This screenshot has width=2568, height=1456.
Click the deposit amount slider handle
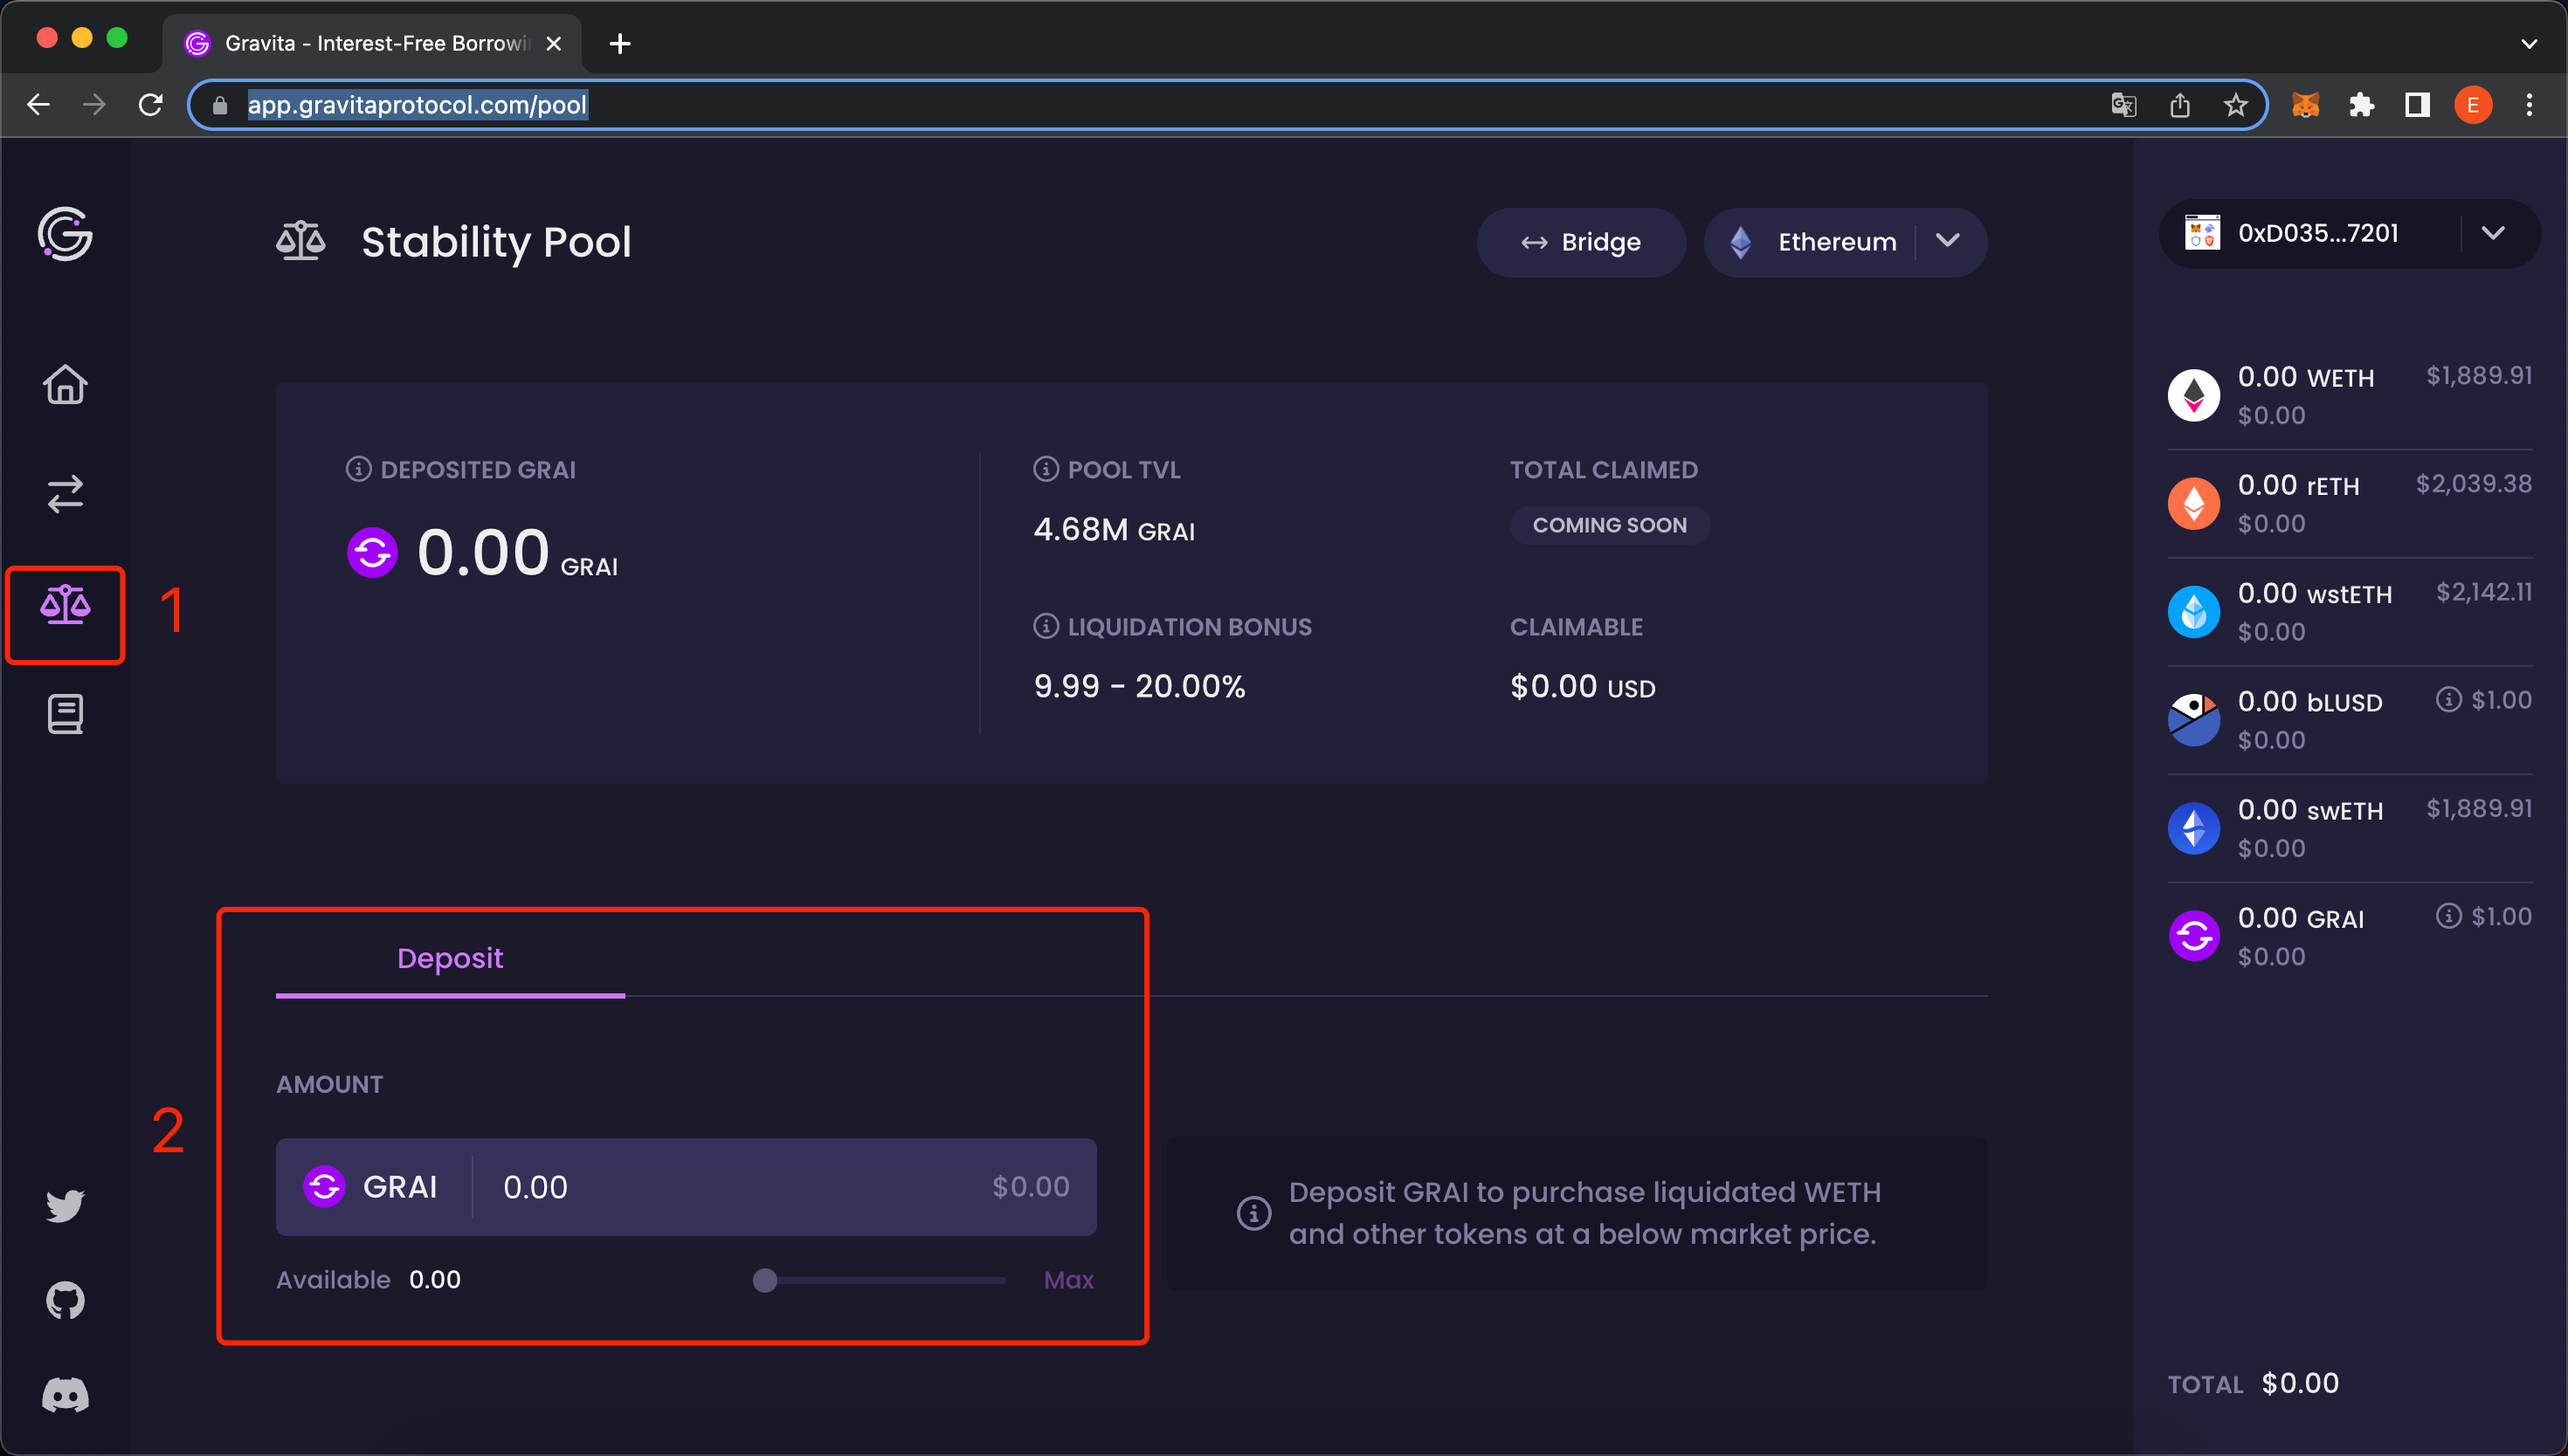tap(765, 1280)
